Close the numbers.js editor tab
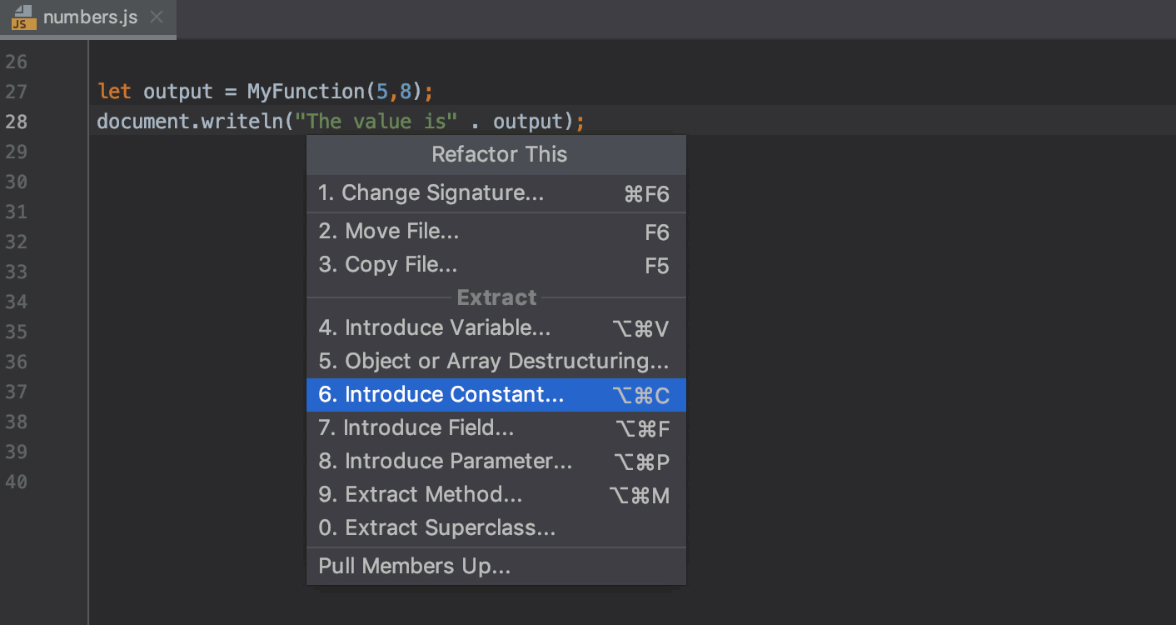1176x625 pixels. click(156, 17)
